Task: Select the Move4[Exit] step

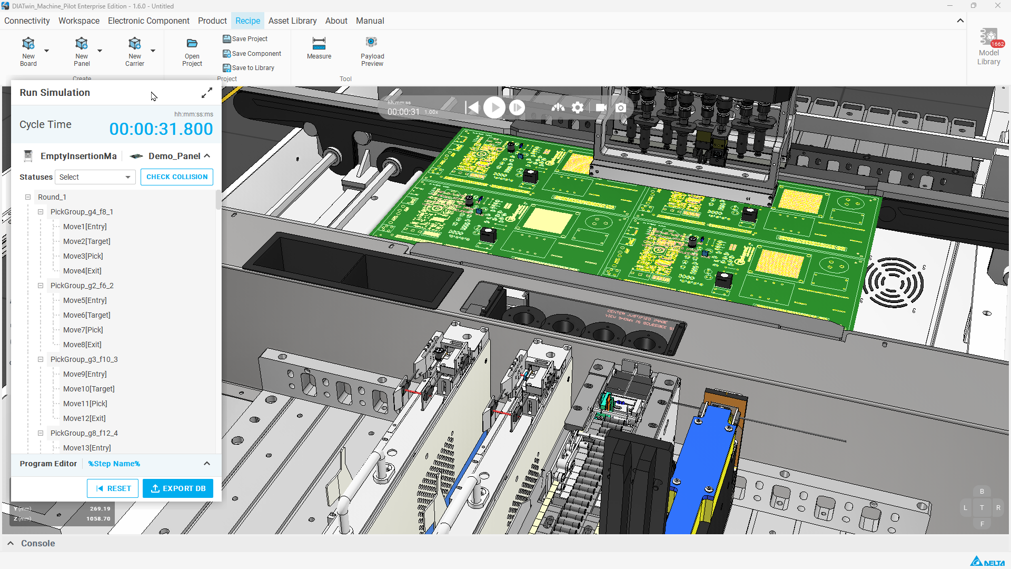Action: pyautogui.click(x=82, y=271)
